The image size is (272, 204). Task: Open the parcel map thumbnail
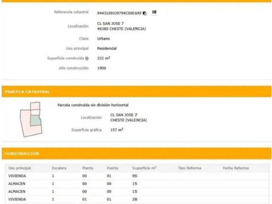coord(31,119)
